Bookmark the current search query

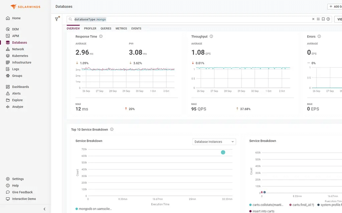tap(323, 19)
